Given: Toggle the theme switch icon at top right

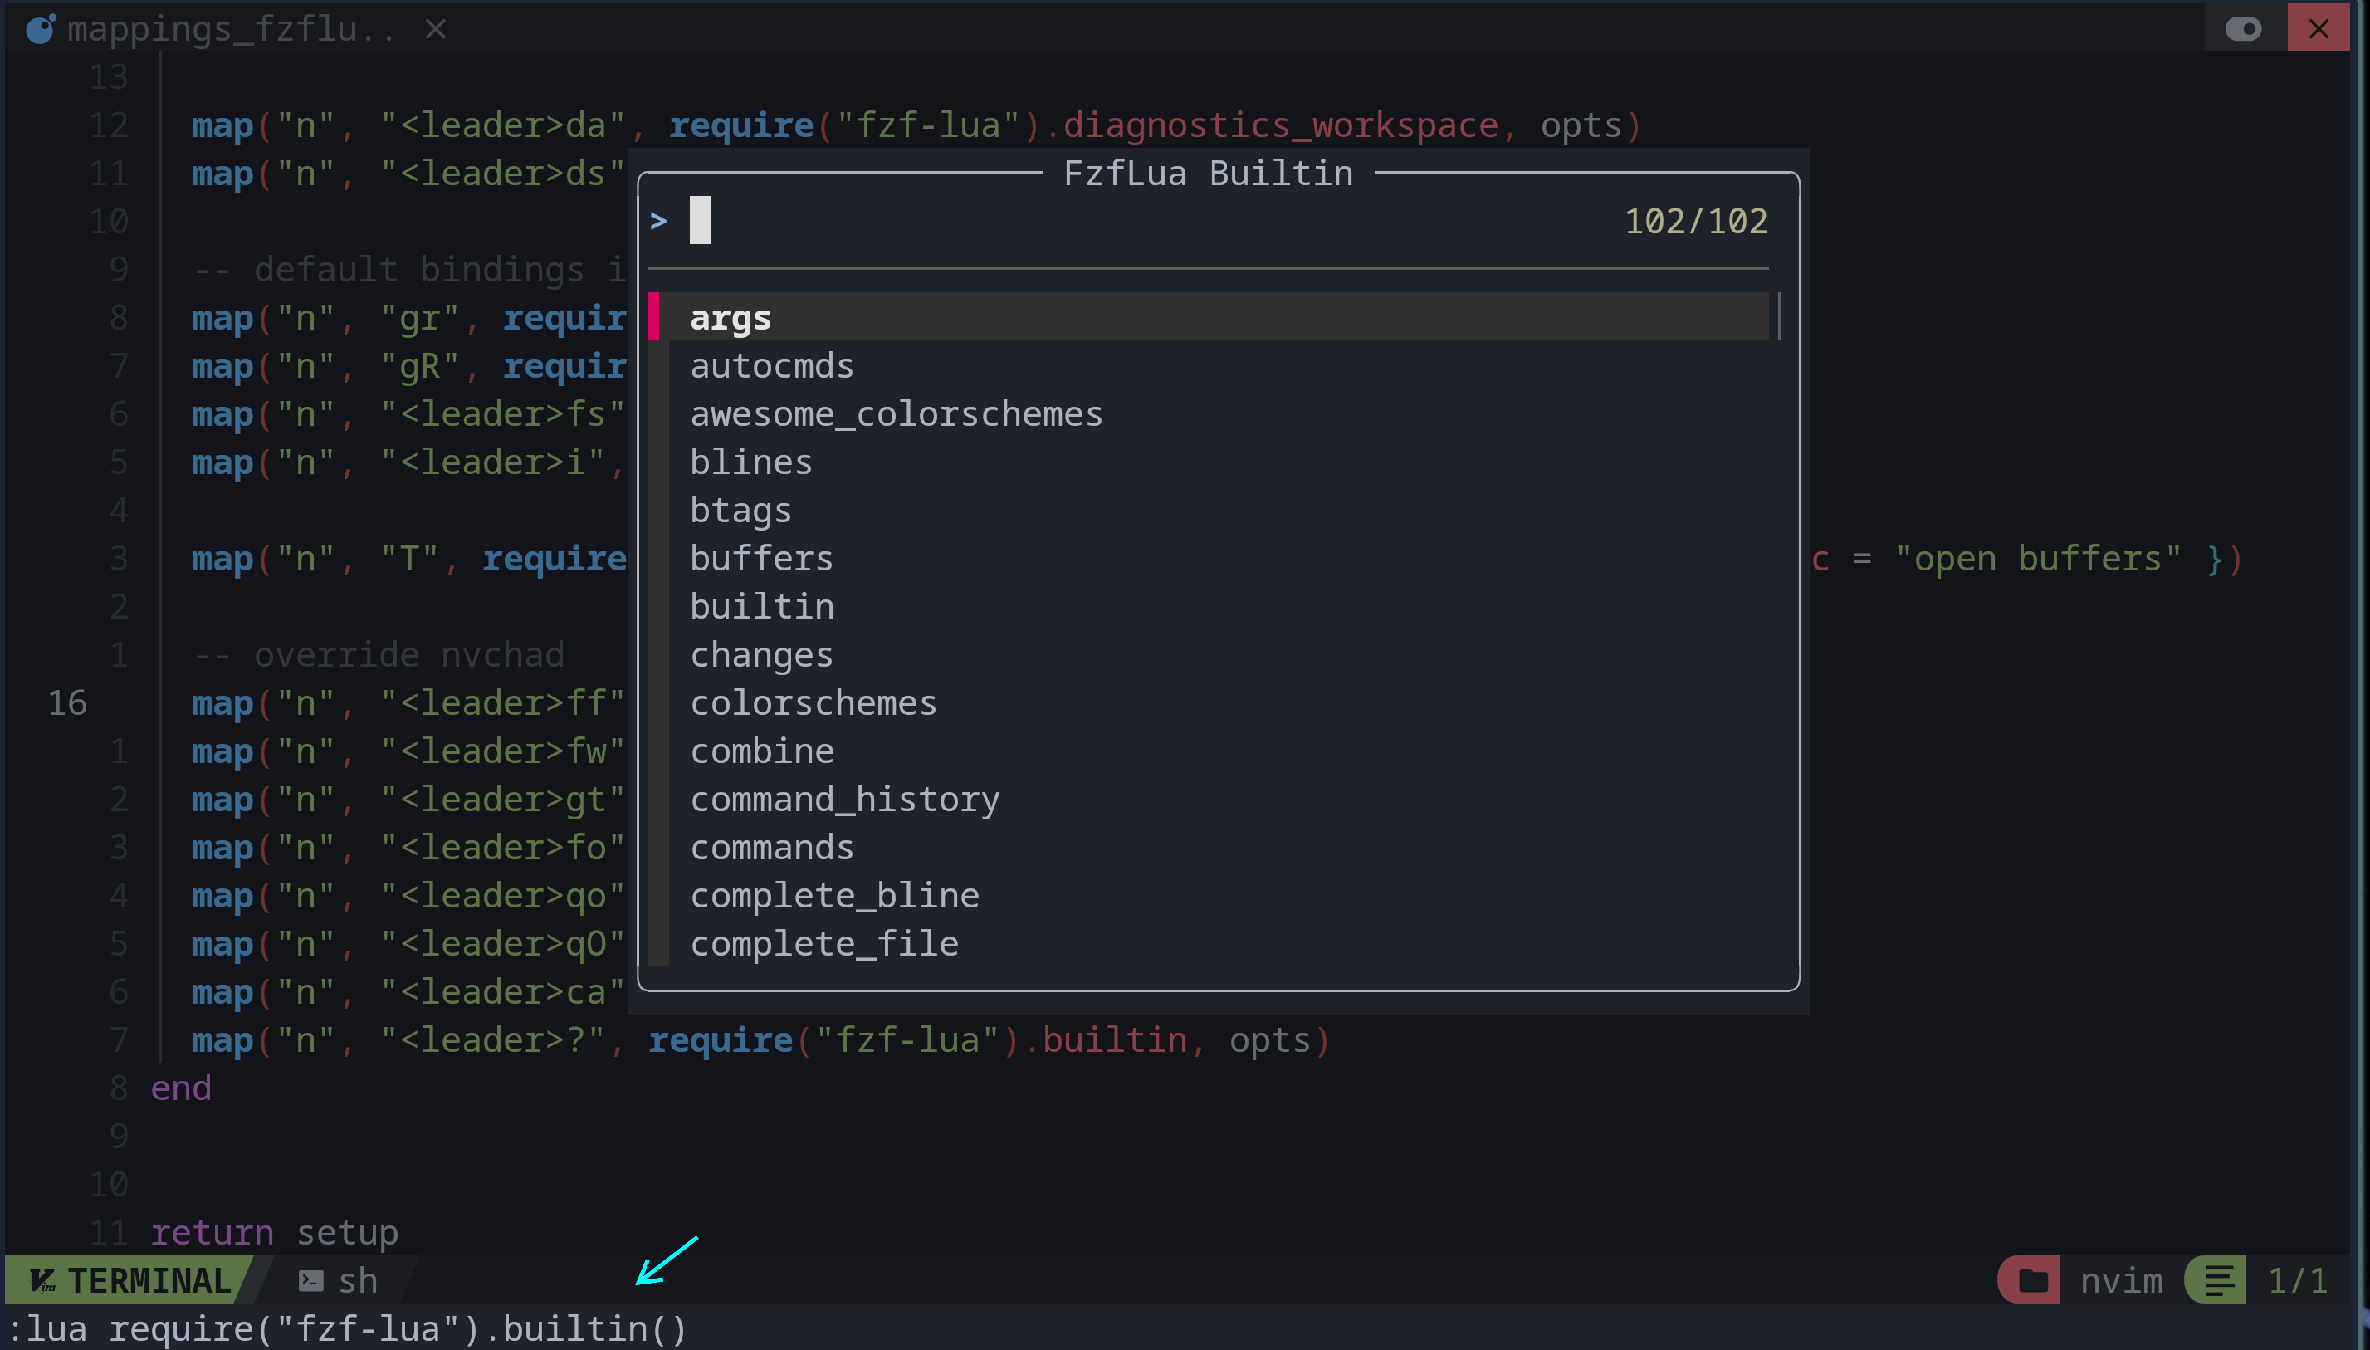Looking at the screenshot, I should pyautogui.click(x=2243, y=29).
